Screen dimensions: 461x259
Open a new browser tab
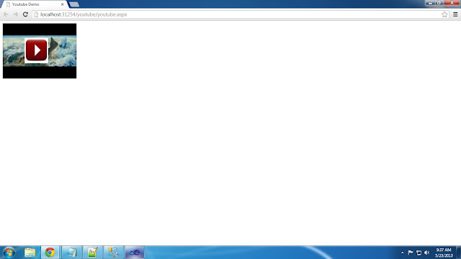74,4
